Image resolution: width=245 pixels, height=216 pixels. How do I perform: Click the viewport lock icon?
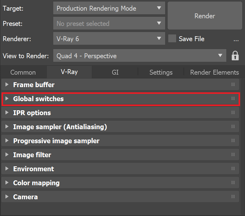pyautogui.click(x=235, y=56)
